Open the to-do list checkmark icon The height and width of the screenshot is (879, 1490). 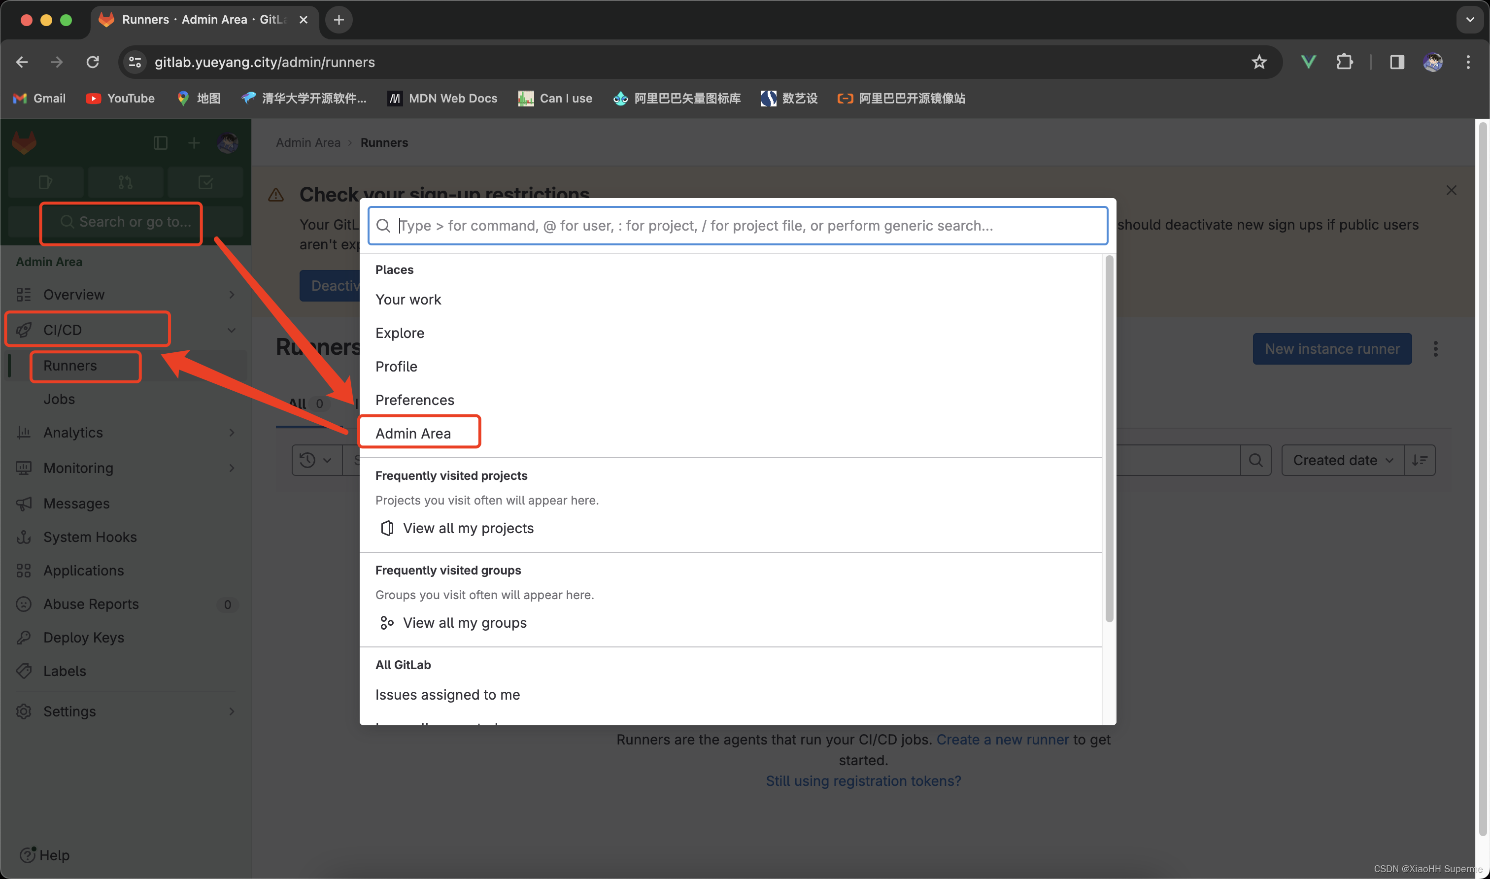(205, 182)
